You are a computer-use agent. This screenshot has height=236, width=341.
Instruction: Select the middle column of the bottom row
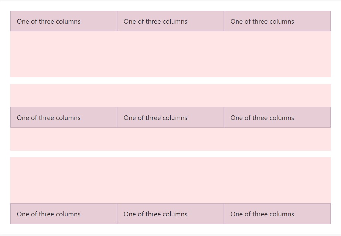click(170, 214)
